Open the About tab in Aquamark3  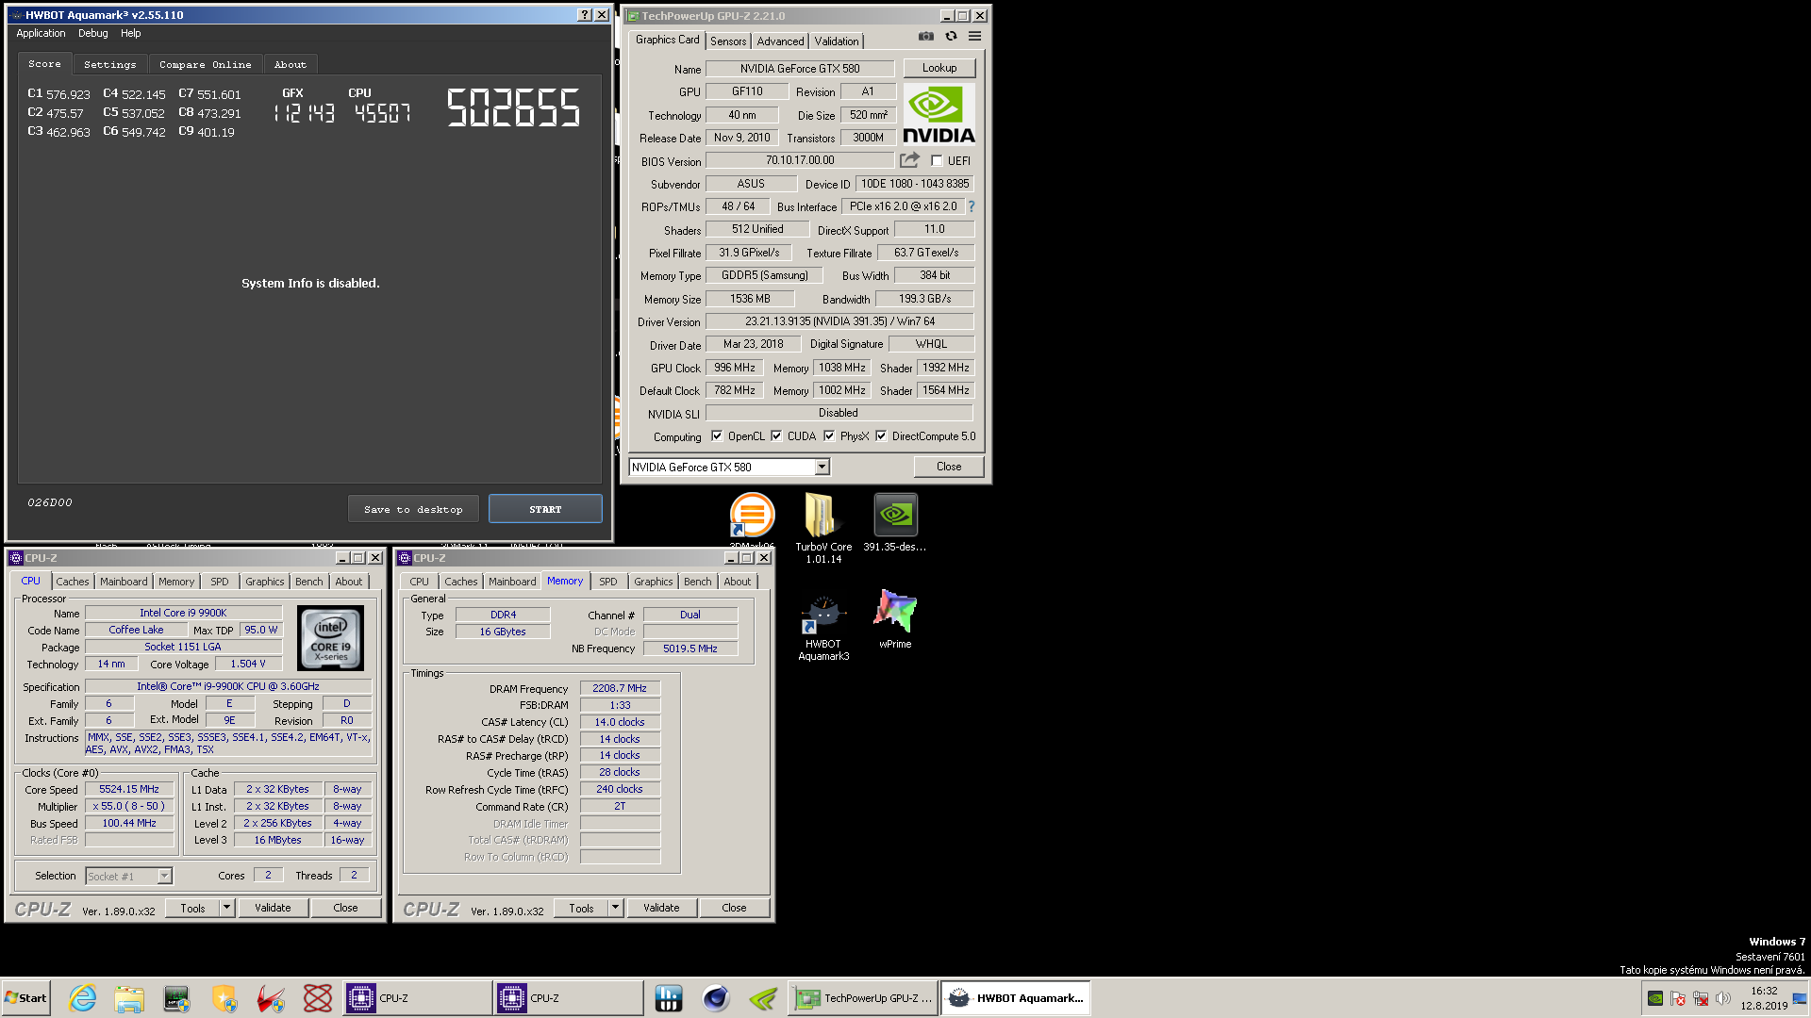tap(291, 65)
